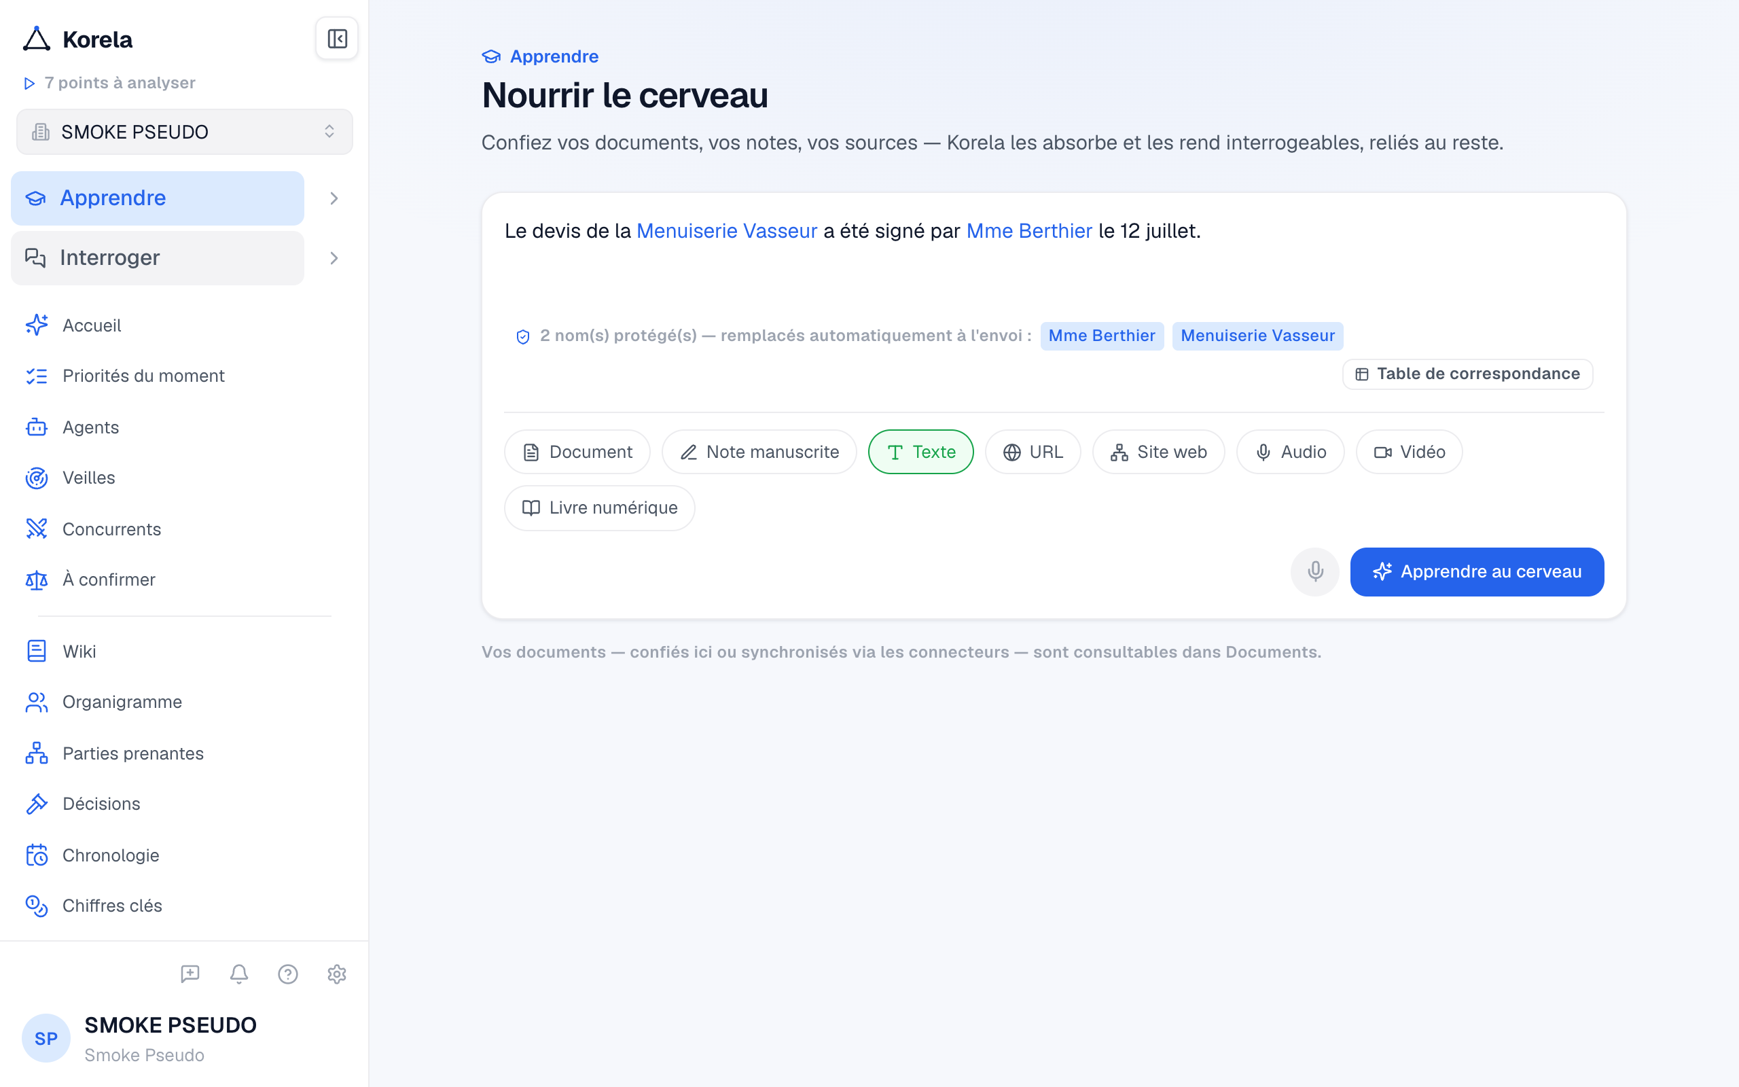Collapse the sidebar panel icon
1739x1087 pixels.
(x=337, y=39)
